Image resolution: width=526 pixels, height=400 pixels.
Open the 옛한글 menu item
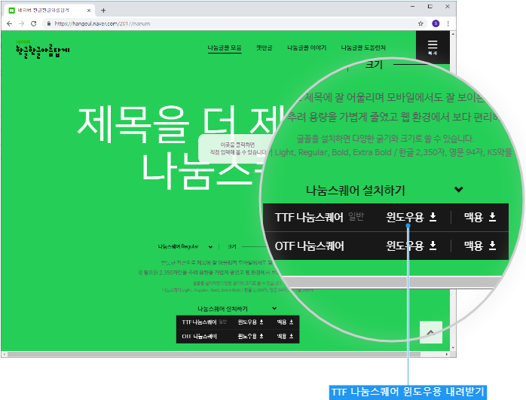pos(265,48)
